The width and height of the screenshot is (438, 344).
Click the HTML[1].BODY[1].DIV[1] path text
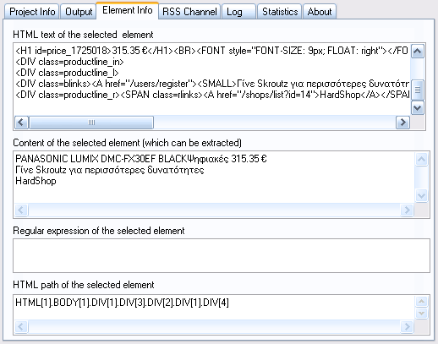pyautogui.click(x=122, y=303)
